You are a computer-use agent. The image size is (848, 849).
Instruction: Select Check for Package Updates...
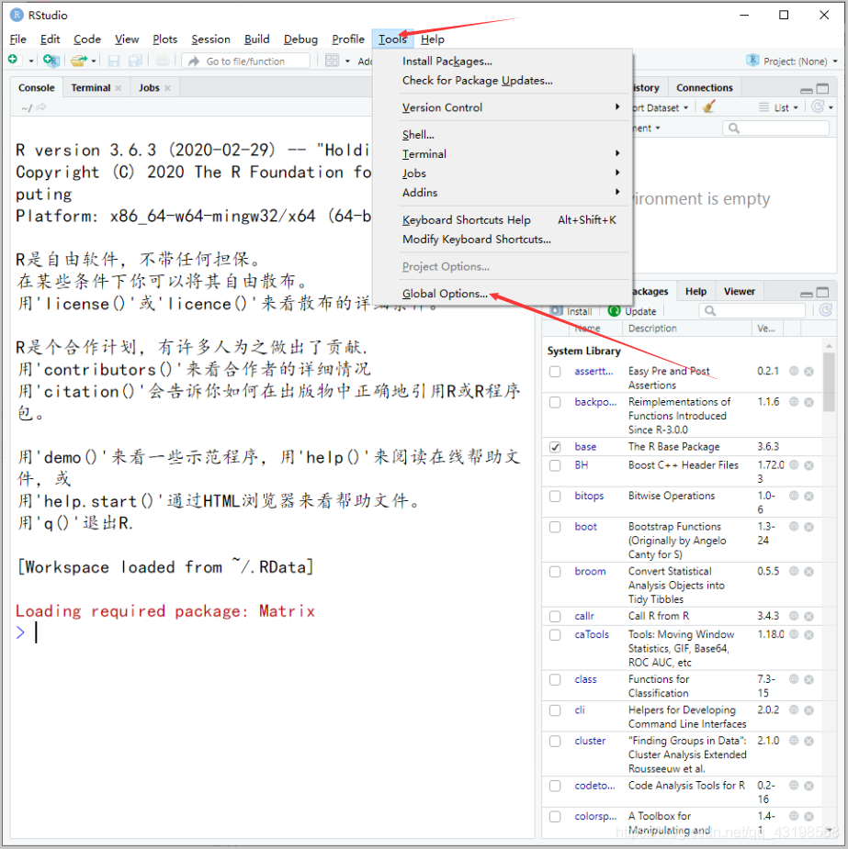click(478, 80)
